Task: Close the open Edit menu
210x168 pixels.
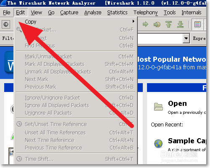Action: [21, 13]
